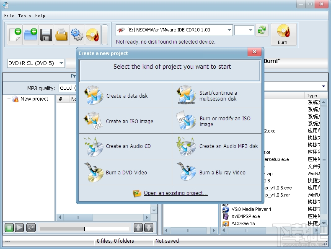Click the application icon in title bar
The height and width of the screenshot is (249, 331).
click(5, 5)
